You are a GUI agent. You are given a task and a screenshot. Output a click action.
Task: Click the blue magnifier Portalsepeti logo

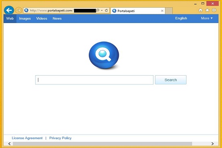(x=104, y=55)
